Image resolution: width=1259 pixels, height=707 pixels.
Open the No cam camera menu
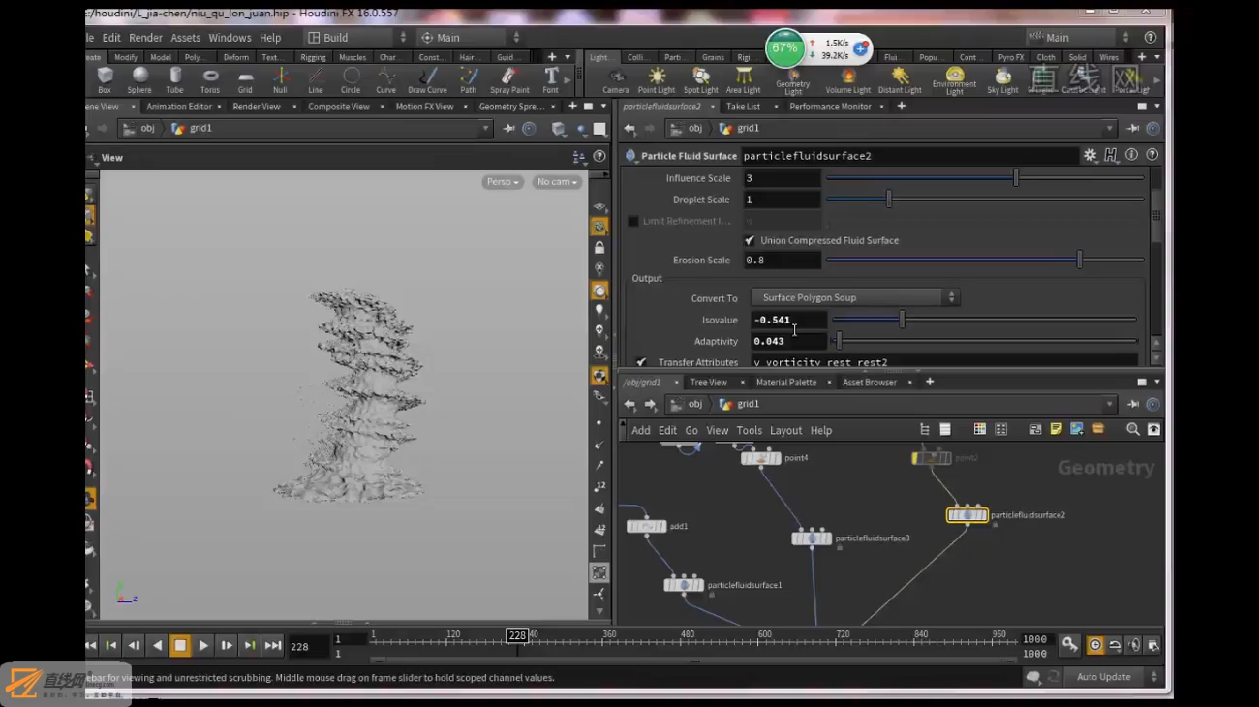557,182
